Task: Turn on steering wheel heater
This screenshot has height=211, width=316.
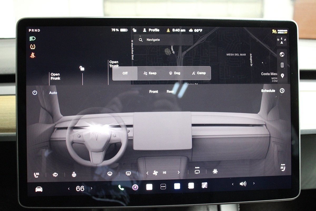Action: click(74, 174)
